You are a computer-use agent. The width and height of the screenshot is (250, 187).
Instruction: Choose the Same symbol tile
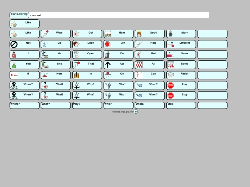coord(181,54)
